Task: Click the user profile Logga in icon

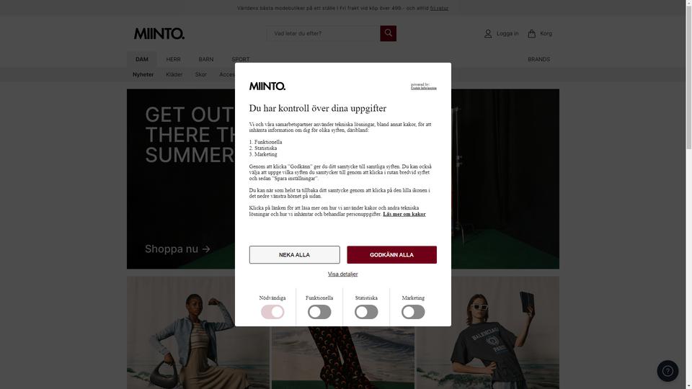Action: coord(488,34)
